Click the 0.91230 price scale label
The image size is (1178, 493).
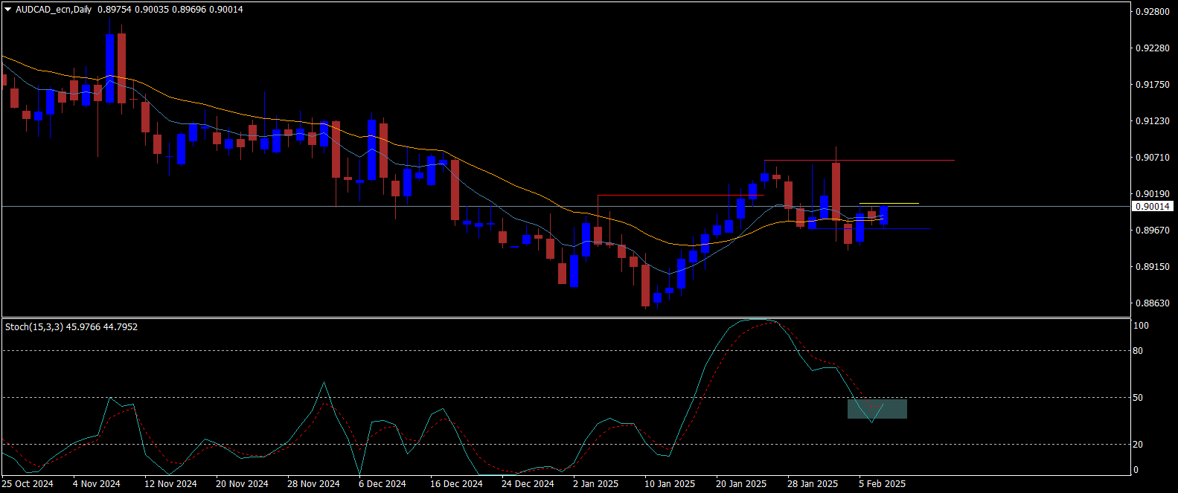click(x=1151, y=120)
